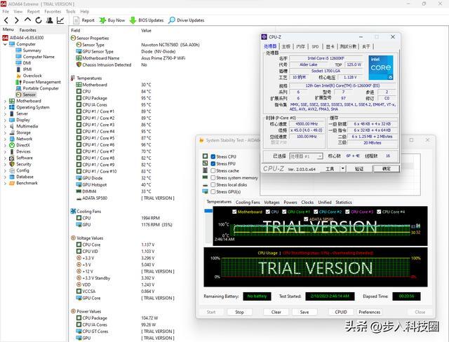Click the Refresh toolbar icon
The width and height of the screenshot is (449, 342).
(x=39, y=20)
